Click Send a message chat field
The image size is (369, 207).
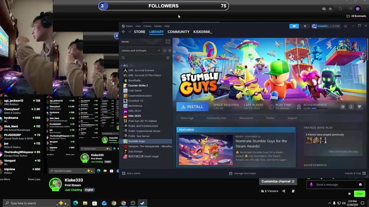[336, 185]
